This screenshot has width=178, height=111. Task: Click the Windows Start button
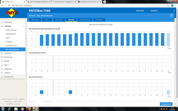[x=3, y=109]
